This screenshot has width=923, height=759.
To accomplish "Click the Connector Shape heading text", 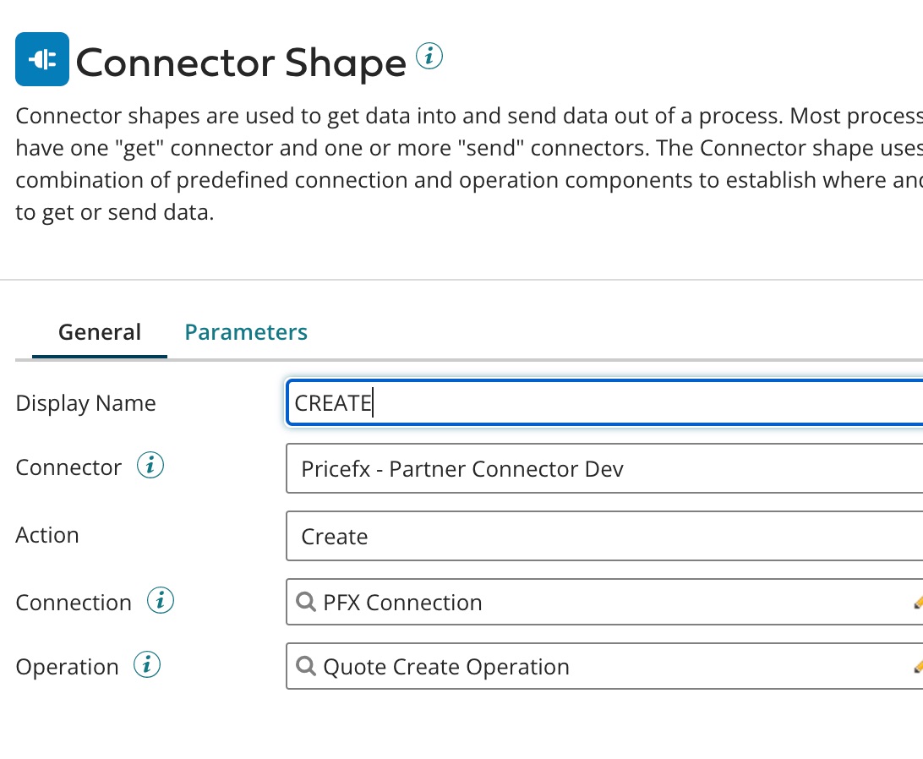I will coord(241,63).
